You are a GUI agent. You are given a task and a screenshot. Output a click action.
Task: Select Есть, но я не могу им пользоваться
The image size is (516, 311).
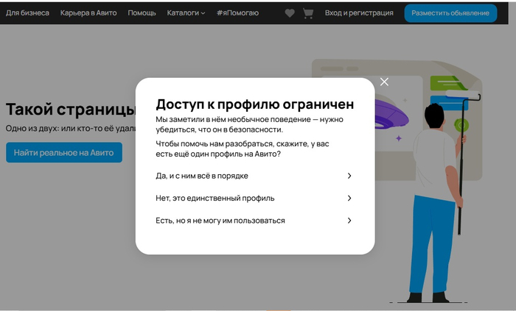[x=254, y=221]
